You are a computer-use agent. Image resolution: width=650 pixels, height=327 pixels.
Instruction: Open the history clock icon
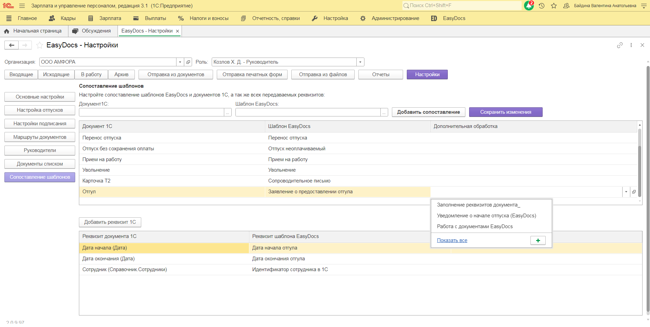click(542, 6)
